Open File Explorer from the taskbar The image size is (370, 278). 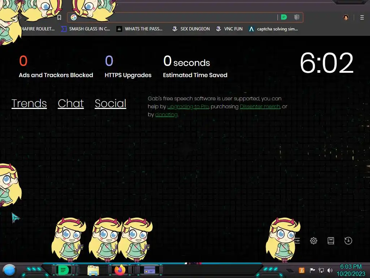(x=93, y=270)
